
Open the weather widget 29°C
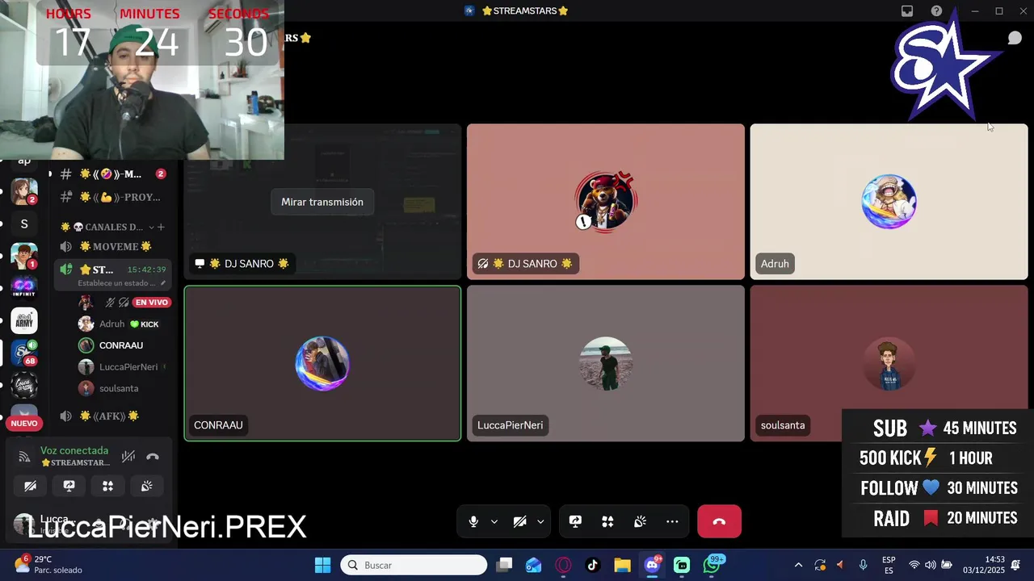pyautogui.click(x=48, y=565)
